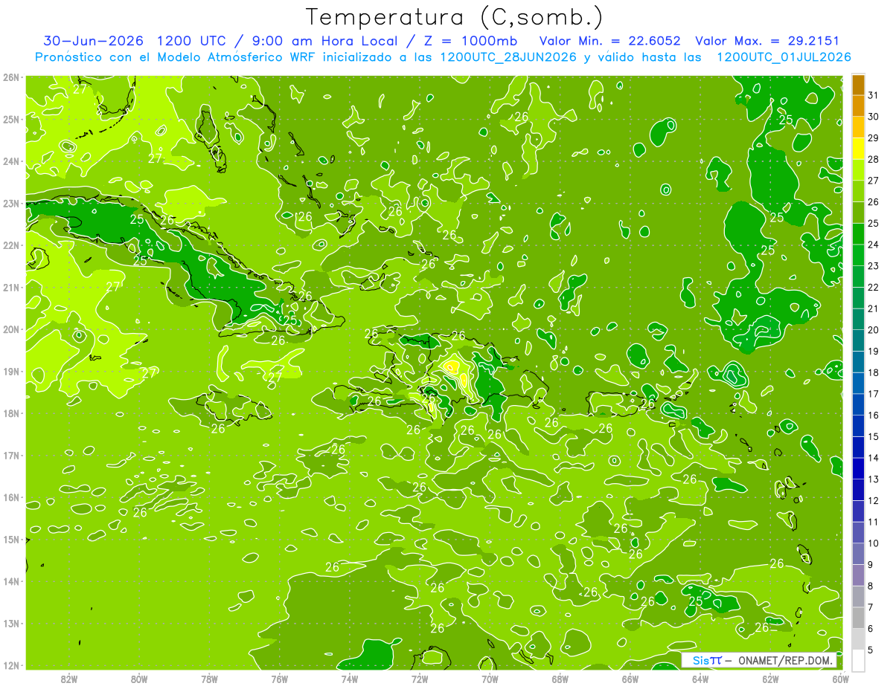
Task: Click the yellow swatch between 28 and 29
Action: 858,149
